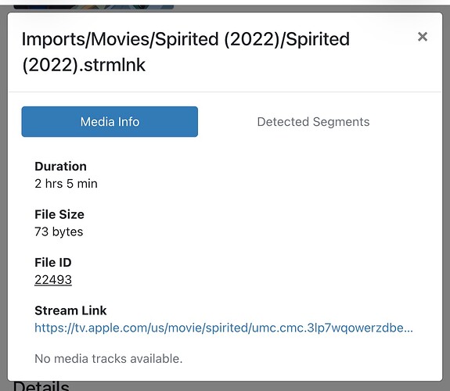
Task: Click the File ID heading
Action: pyautogui.click(x=53, y=263)
